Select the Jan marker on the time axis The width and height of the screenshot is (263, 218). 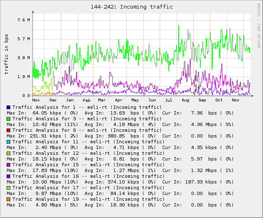coord(70,100)
